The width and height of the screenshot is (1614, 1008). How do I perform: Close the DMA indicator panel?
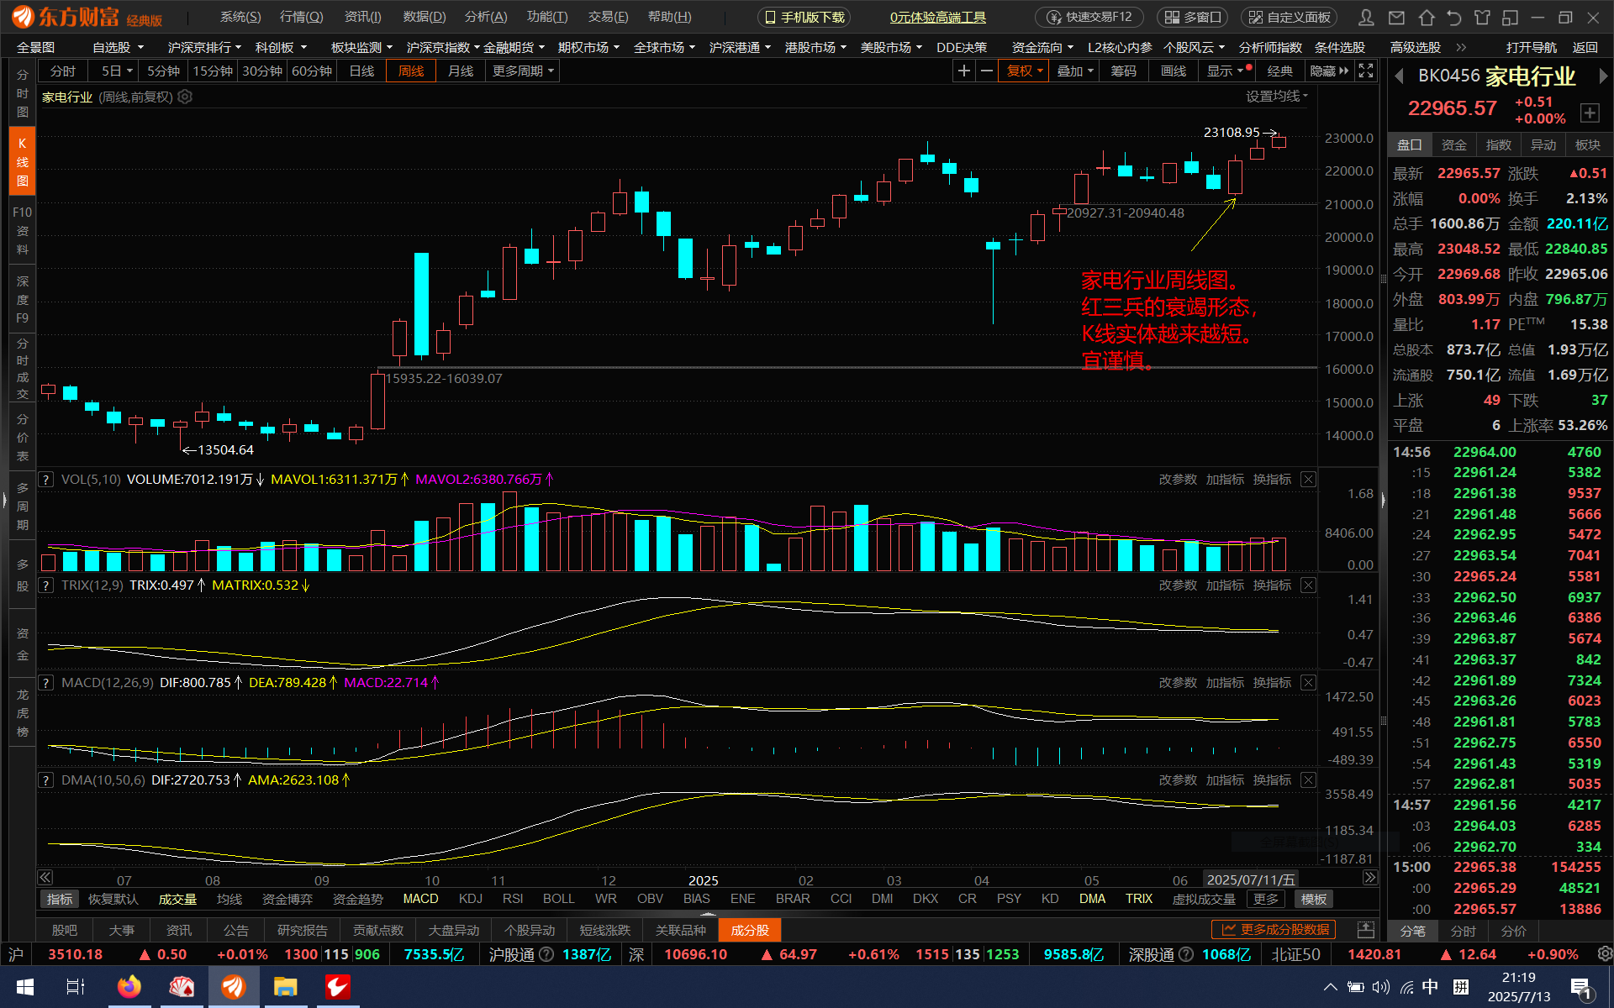(x=1308, y=780)
